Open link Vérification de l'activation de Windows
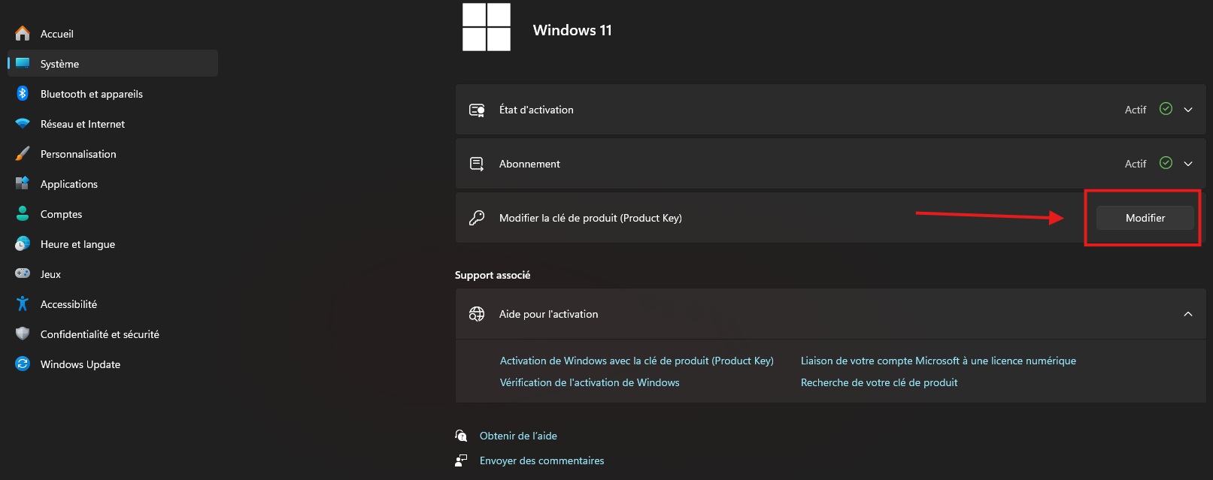 click(x=590, y=382)
